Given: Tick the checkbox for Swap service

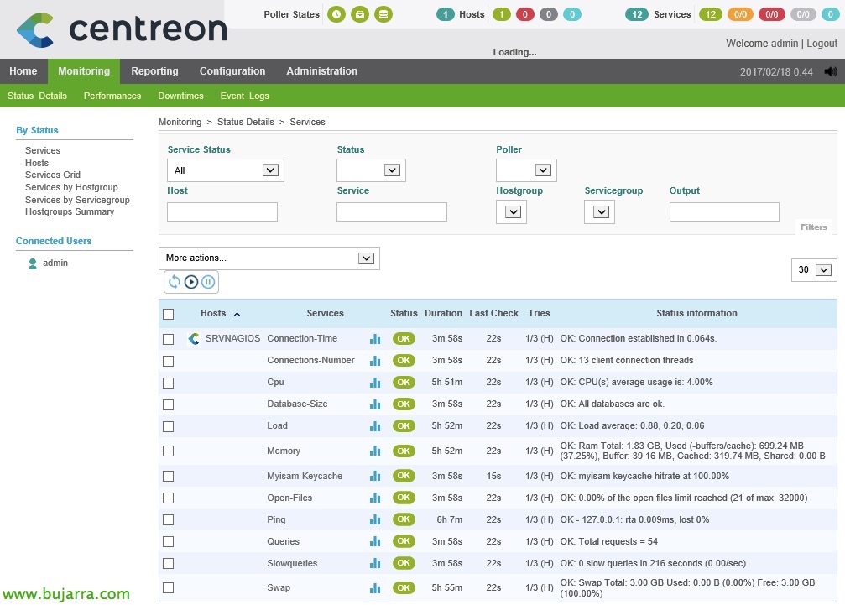Looking at the screenshot, I should pos(169,588).
